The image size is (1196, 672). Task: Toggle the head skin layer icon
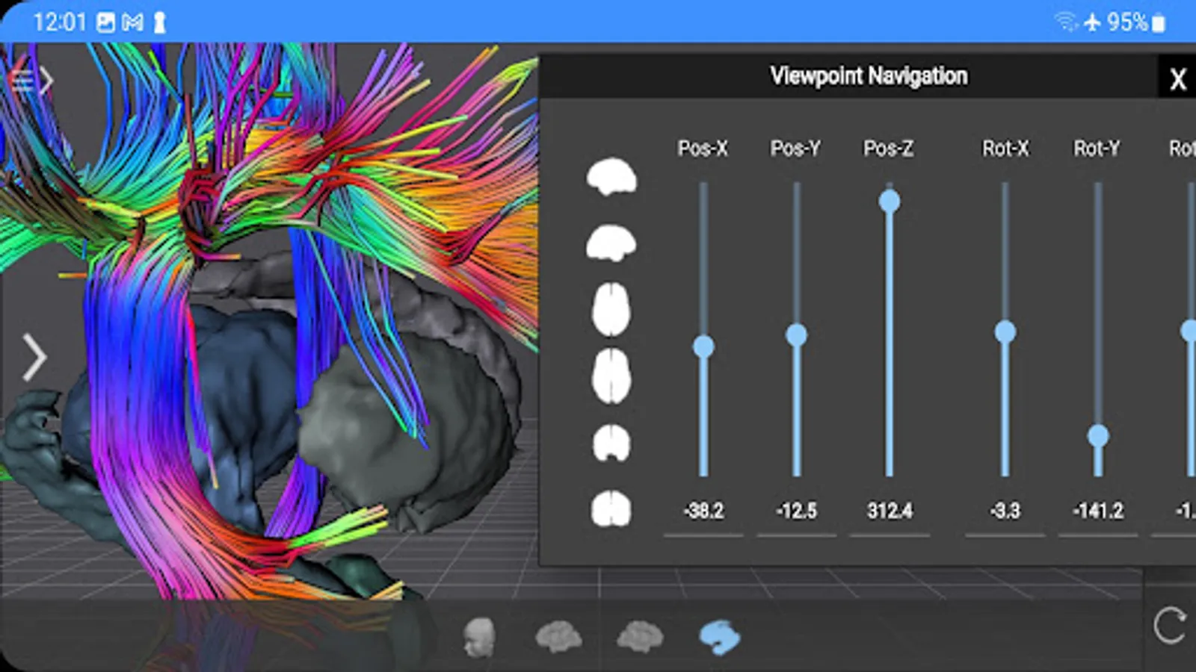pos(479,637)
